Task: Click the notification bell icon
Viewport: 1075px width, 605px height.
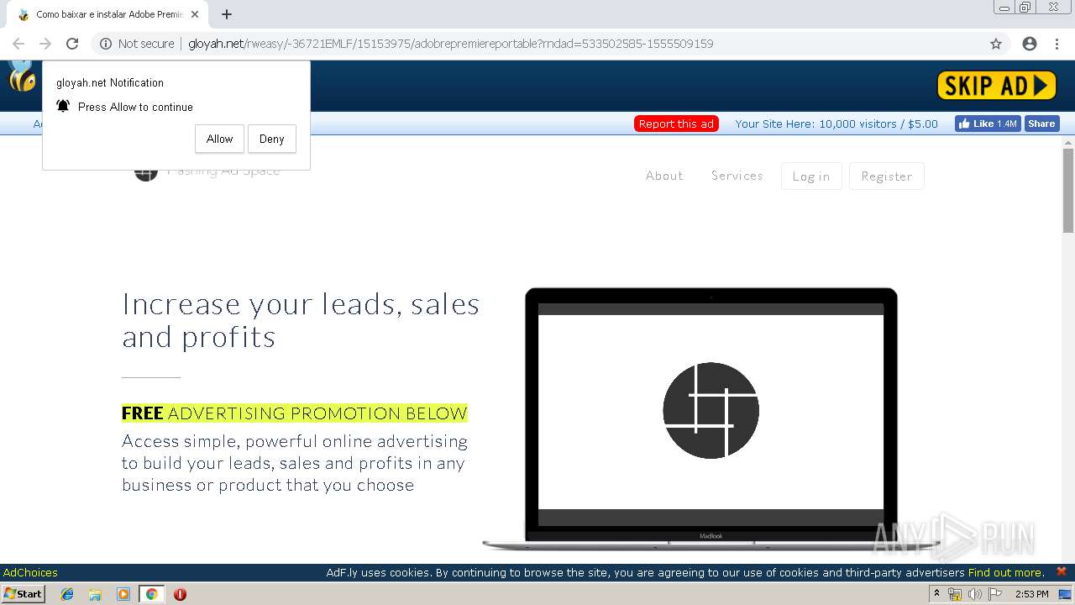Action: (63, 106)
